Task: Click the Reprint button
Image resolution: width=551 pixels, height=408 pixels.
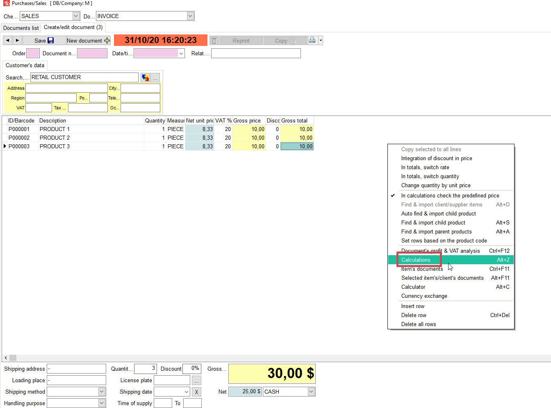Action: pos(241,41)
